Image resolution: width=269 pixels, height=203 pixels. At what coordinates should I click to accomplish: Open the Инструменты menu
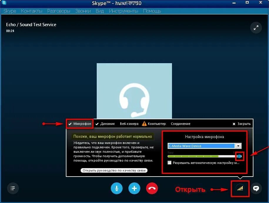(123, 11)
